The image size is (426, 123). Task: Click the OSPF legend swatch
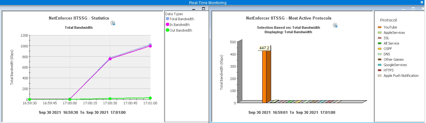point(380,49)
